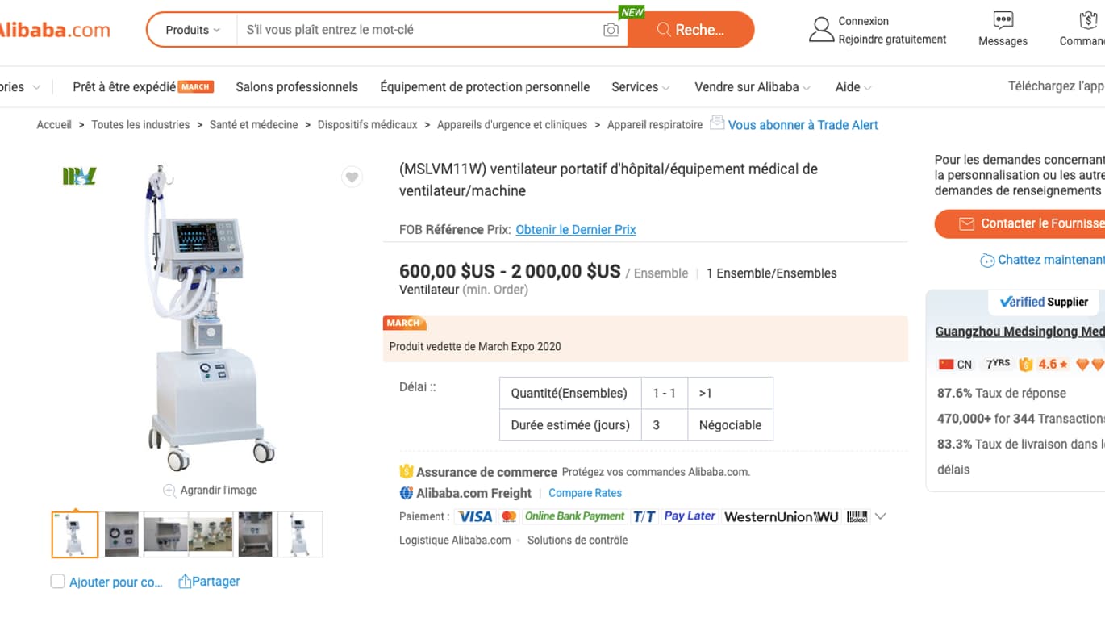Image resolution: width=1105 pixels, height=622 pixels.
Task: Expand the Produits dropdown in the search bar
Action: 192,28
